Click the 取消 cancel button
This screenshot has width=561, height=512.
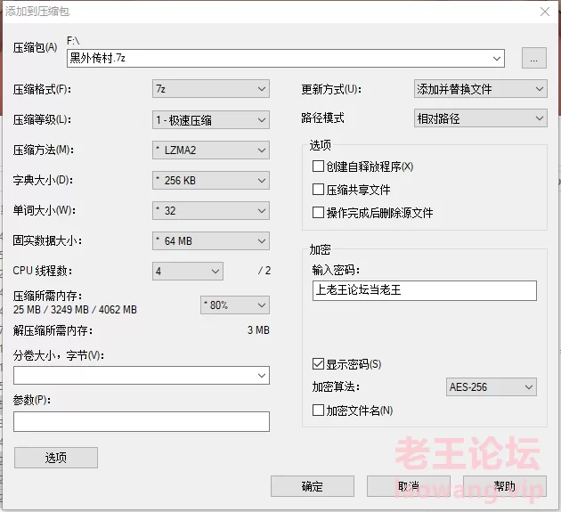coord(408,486)
